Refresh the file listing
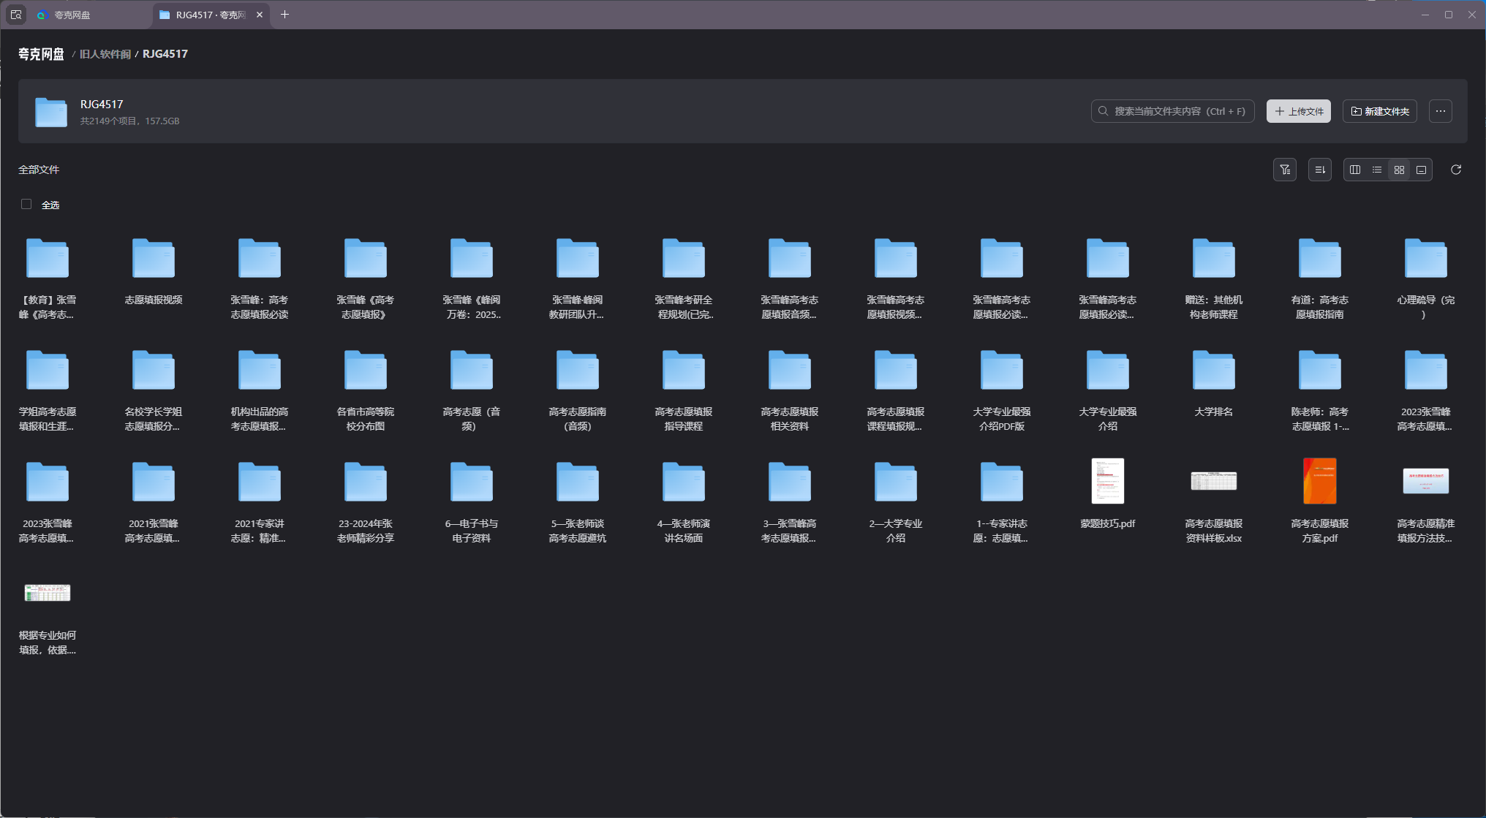The width and height of the screenshot is (1486, 818). coord(1456,170)
